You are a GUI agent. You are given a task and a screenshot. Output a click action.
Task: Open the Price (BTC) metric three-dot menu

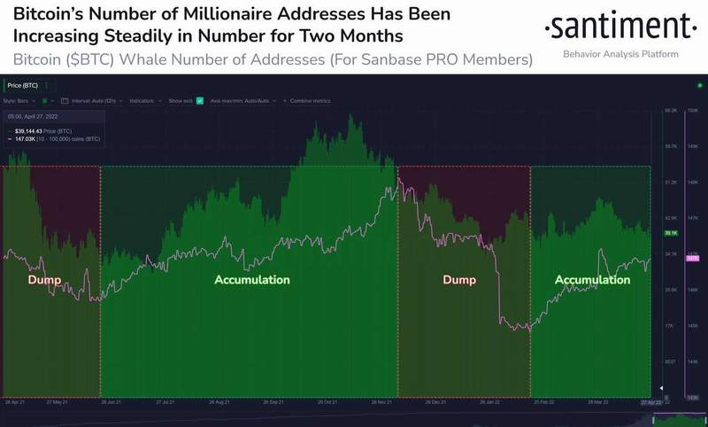(47, 85)
